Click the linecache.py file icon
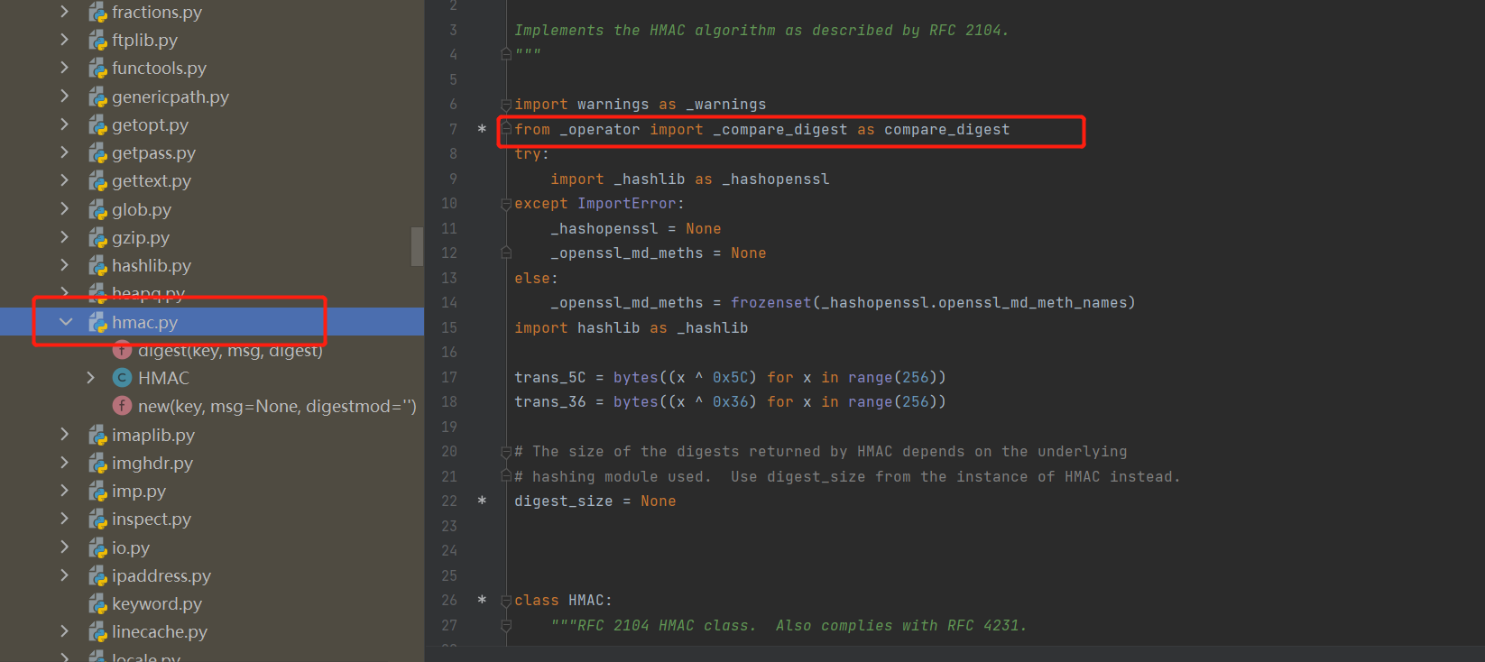 pyautogui.click(x=97, y=632)
